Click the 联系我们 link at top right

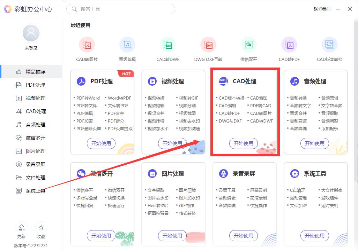[322, 9]
